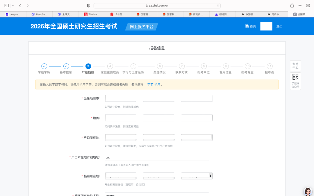Open the first 出生地省市 province dropdown

[121, 98]
